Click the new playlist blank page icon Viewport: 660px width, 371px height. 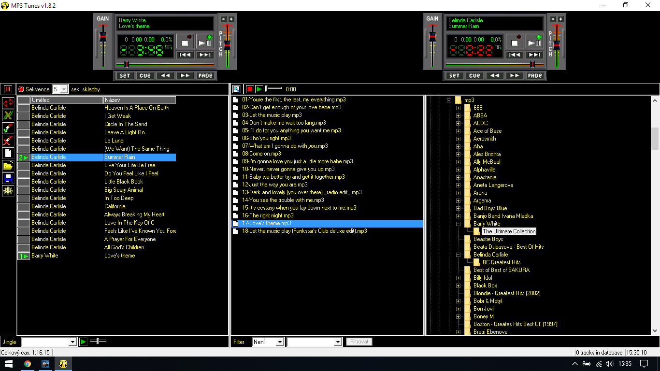pyautogui.click(x=8, y=153)
